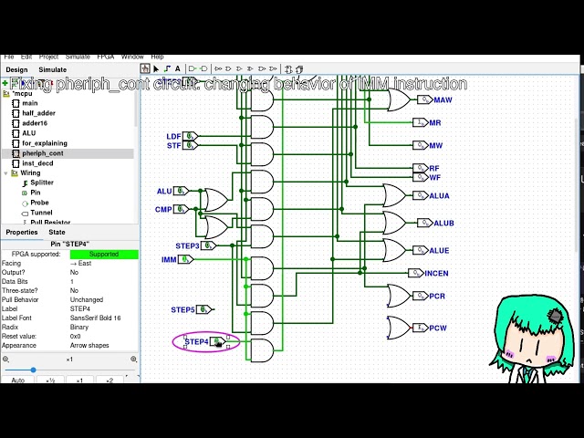
Task: Open the inst_decd circuit in tree
Action: click(37, 163)
